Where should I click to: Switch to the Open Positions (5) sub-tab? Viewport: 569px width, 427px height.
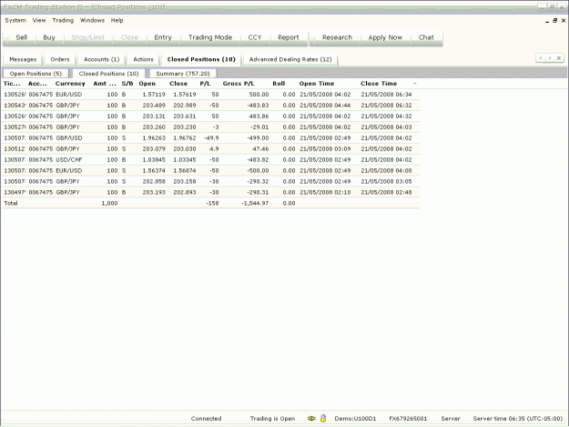[x=36, y=73]
